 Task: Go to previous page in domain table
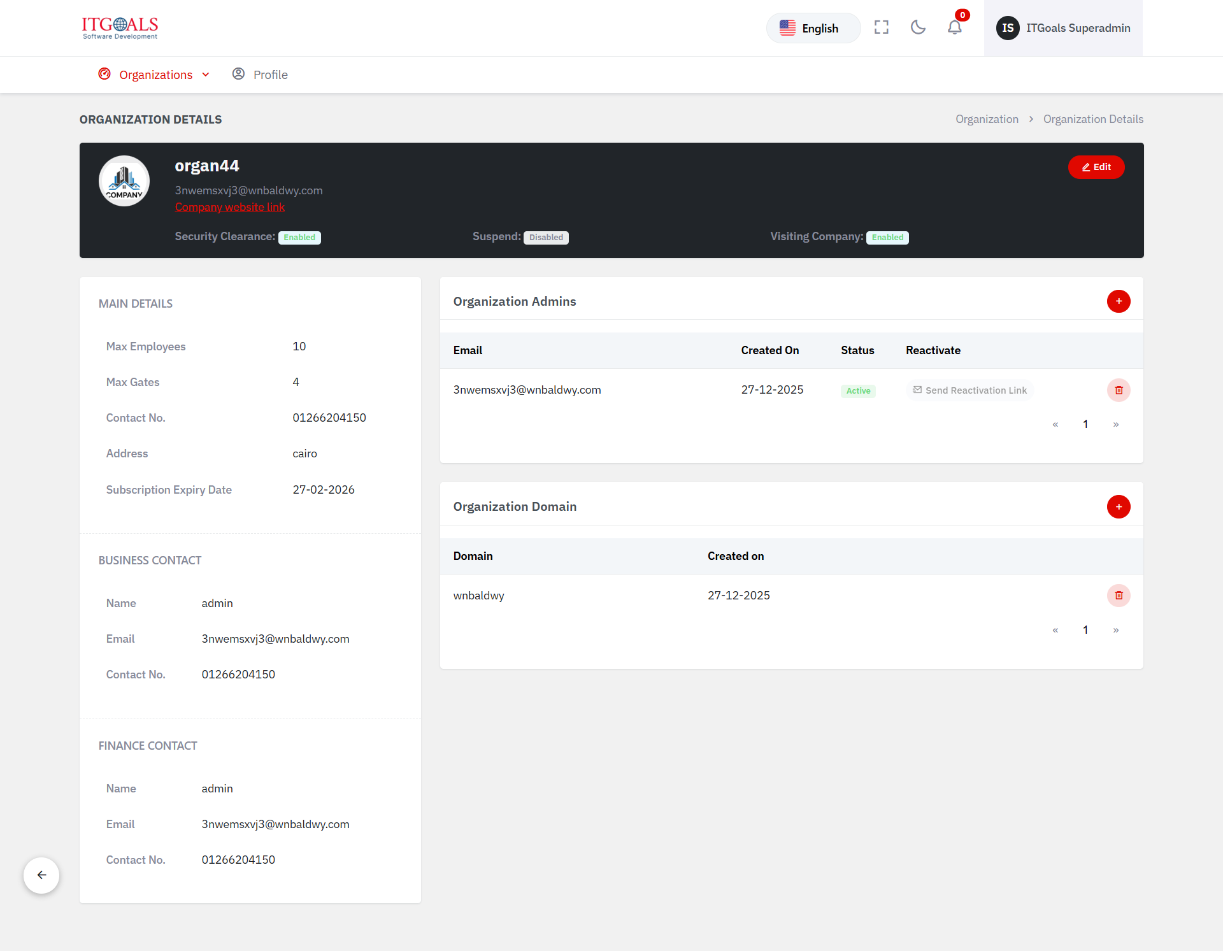click(1055, 630)
